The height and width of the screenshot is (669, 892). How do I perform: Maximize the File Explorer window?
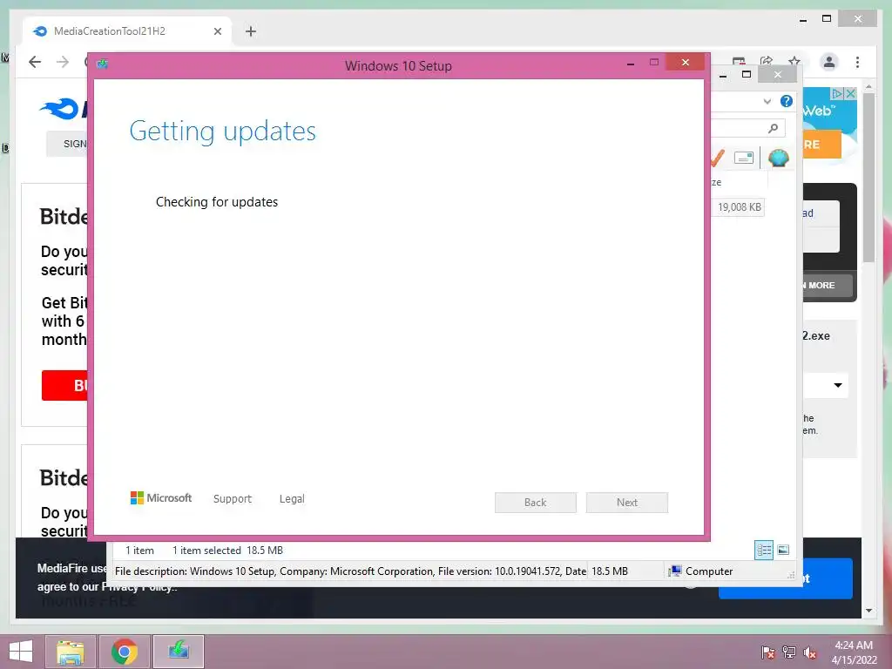tap(747, 75)
